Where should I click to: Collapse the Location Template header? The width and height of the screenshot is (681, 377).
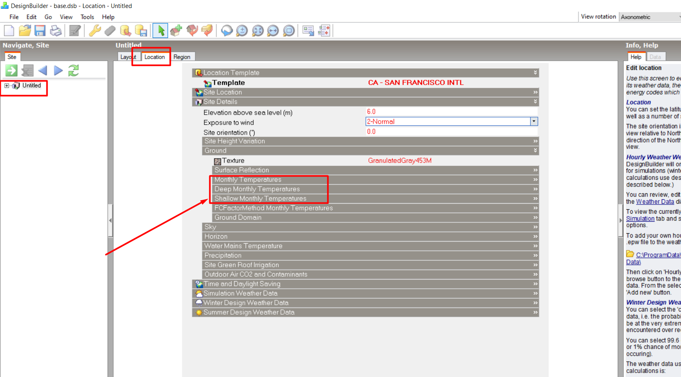[x=365, y=73]
